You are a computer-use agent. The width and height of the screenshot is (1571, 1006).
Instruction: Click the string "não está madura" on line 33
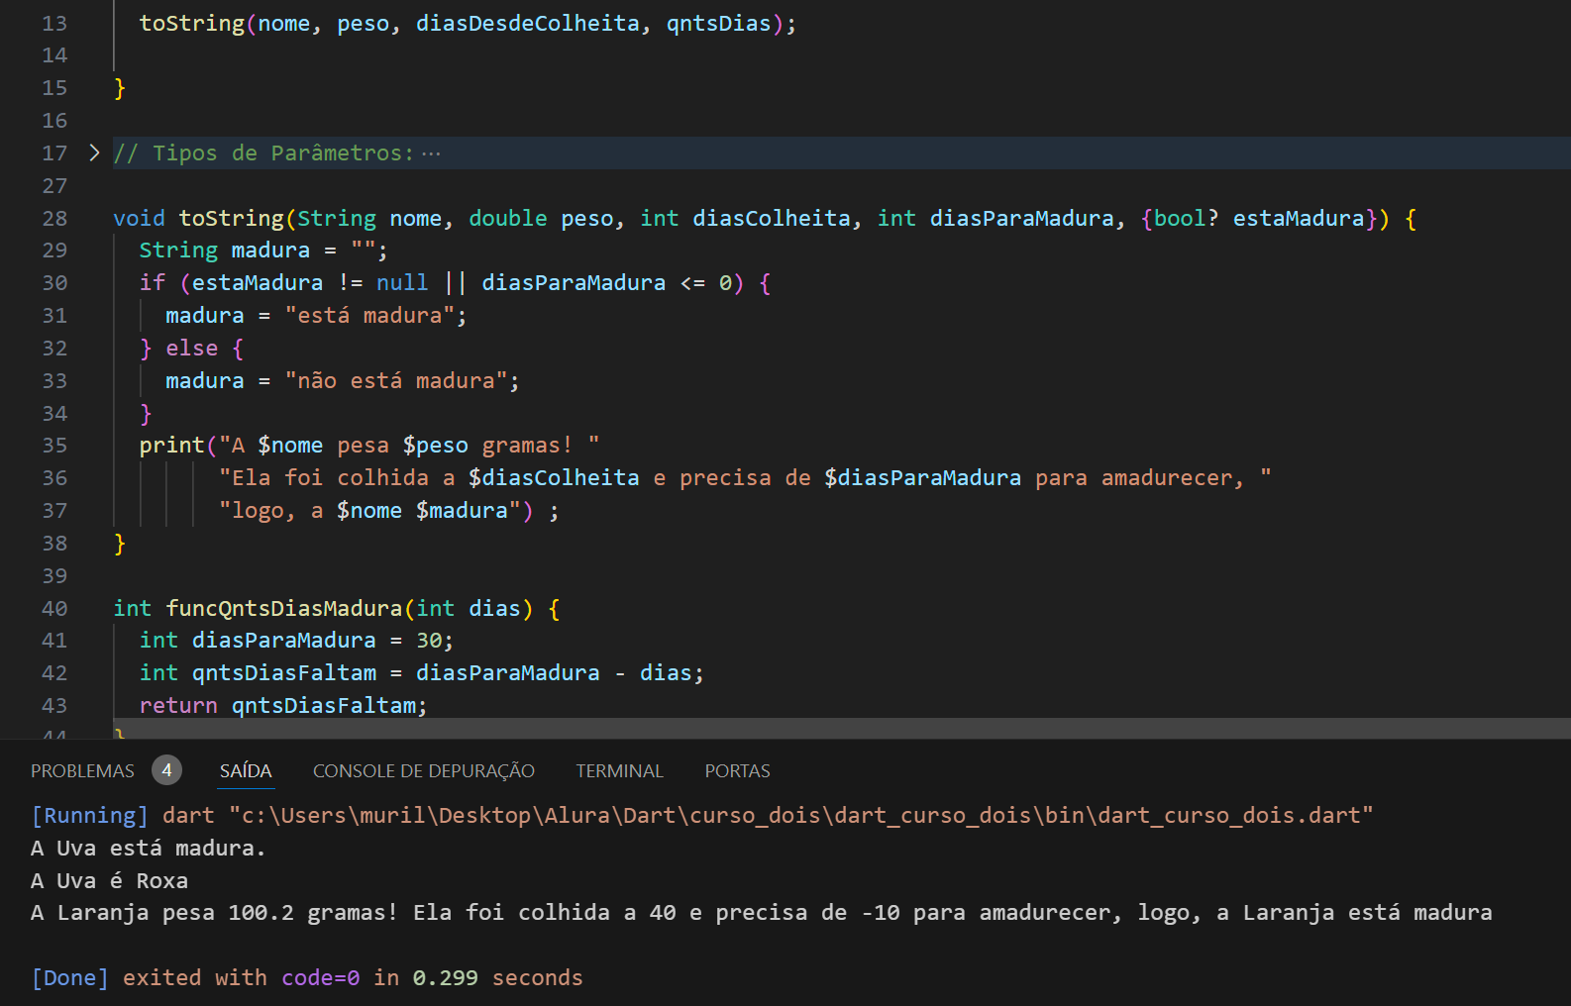tap(396, 380)
